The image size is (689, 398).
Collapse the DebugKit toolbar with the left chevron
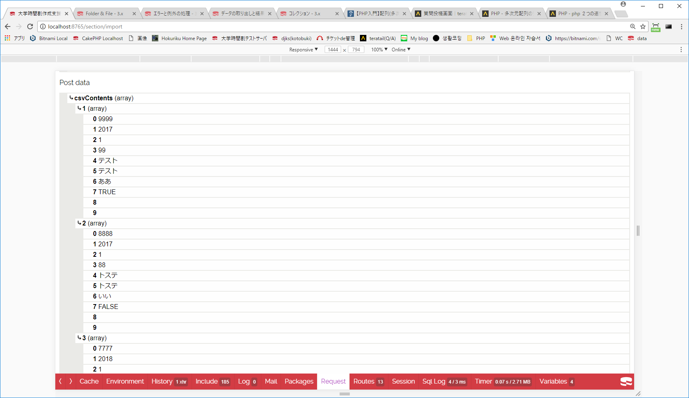[60, 382]
